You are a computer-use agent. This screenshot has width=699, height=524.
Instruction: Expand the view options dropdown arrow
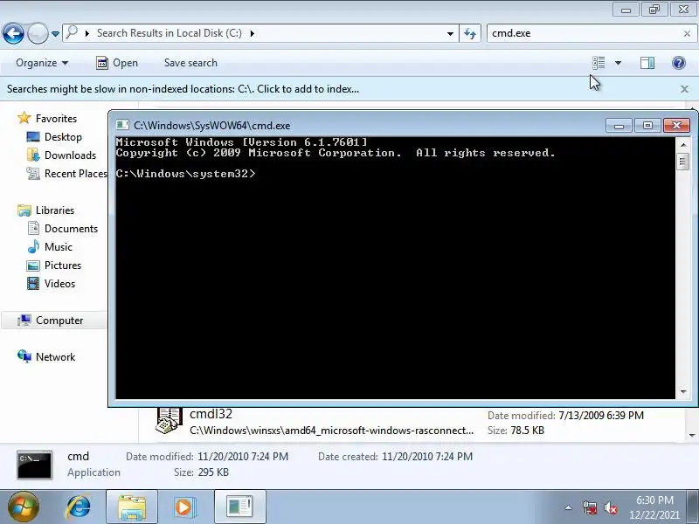pyautogui.click(x=618, y=63)
